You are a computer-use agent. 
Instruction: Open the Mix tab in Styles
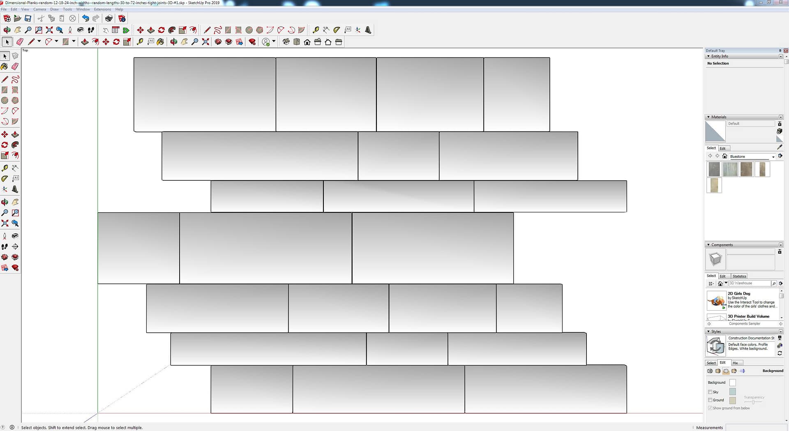point(735,363)
